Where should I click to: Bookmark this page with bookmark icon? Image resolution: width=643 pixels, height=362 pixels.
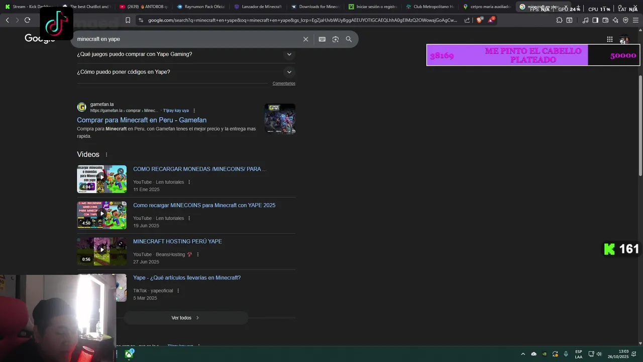pos(128,20)
